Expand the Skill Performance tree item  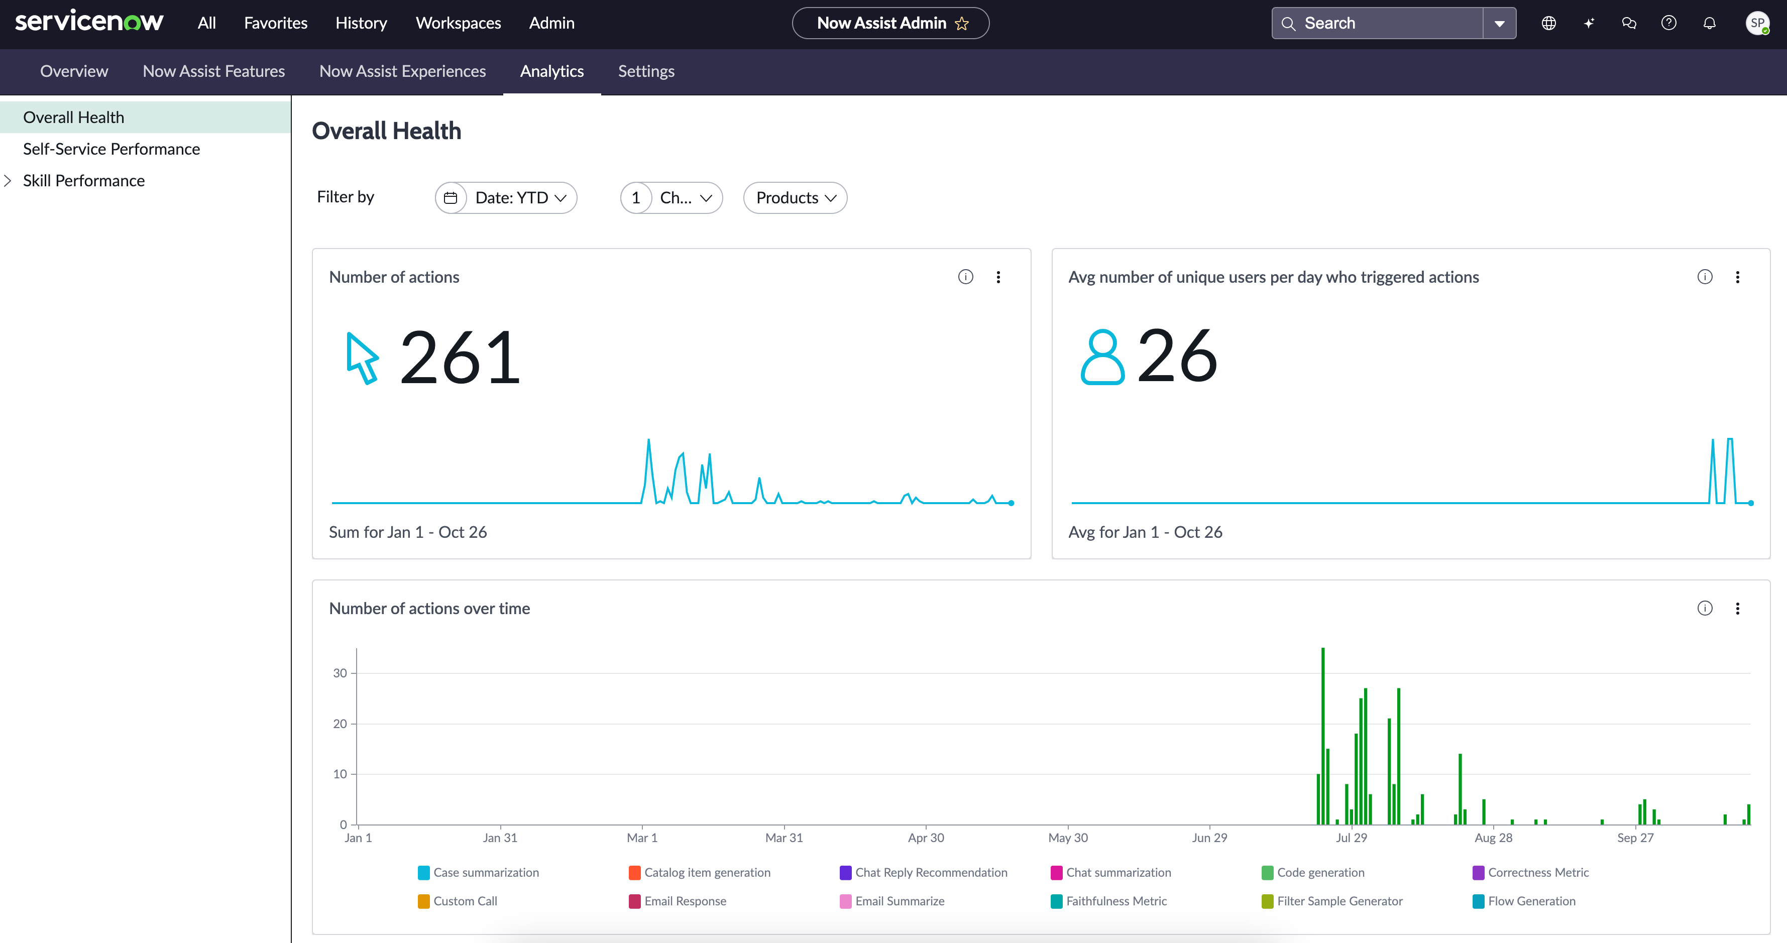pos(8,180)
